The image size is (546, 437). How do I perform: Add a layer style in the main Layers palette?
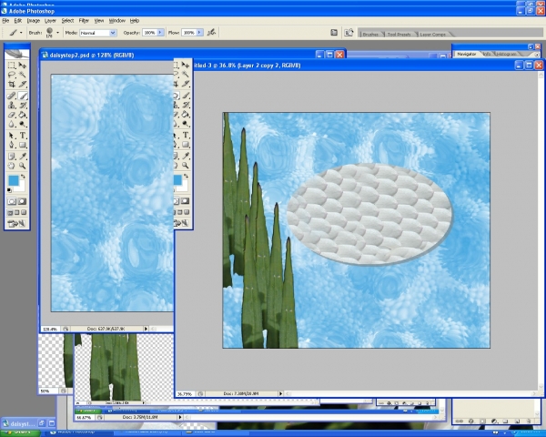point(470,421)
